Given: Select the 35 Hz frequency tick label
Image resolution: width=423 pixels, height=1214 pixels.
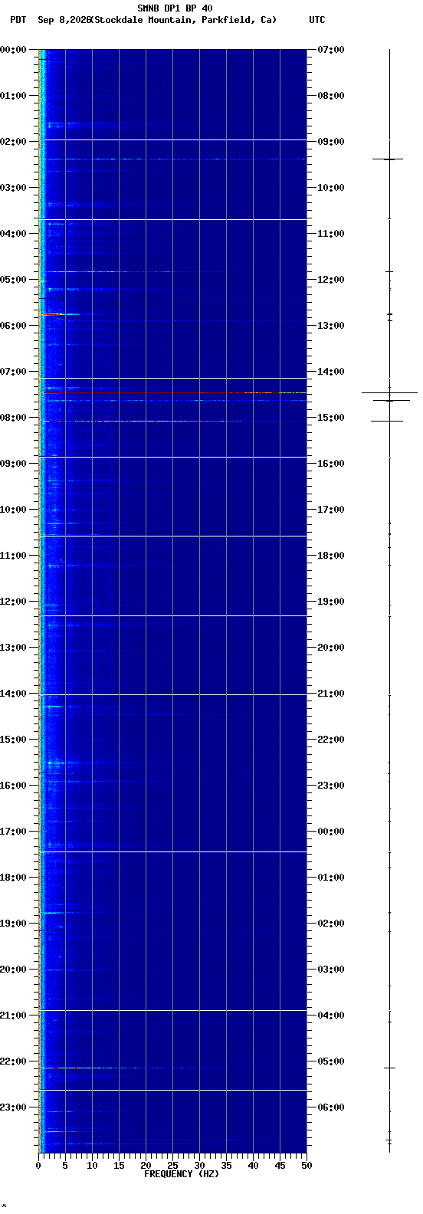Looking at the screenshot, I should click(226, 1166).
